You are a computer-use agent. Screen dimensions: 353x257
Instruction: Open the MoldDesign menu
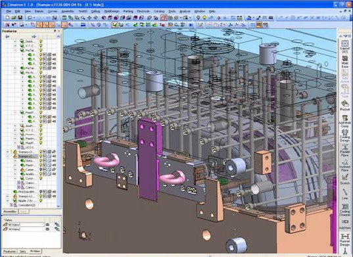[x=112, y=11]
